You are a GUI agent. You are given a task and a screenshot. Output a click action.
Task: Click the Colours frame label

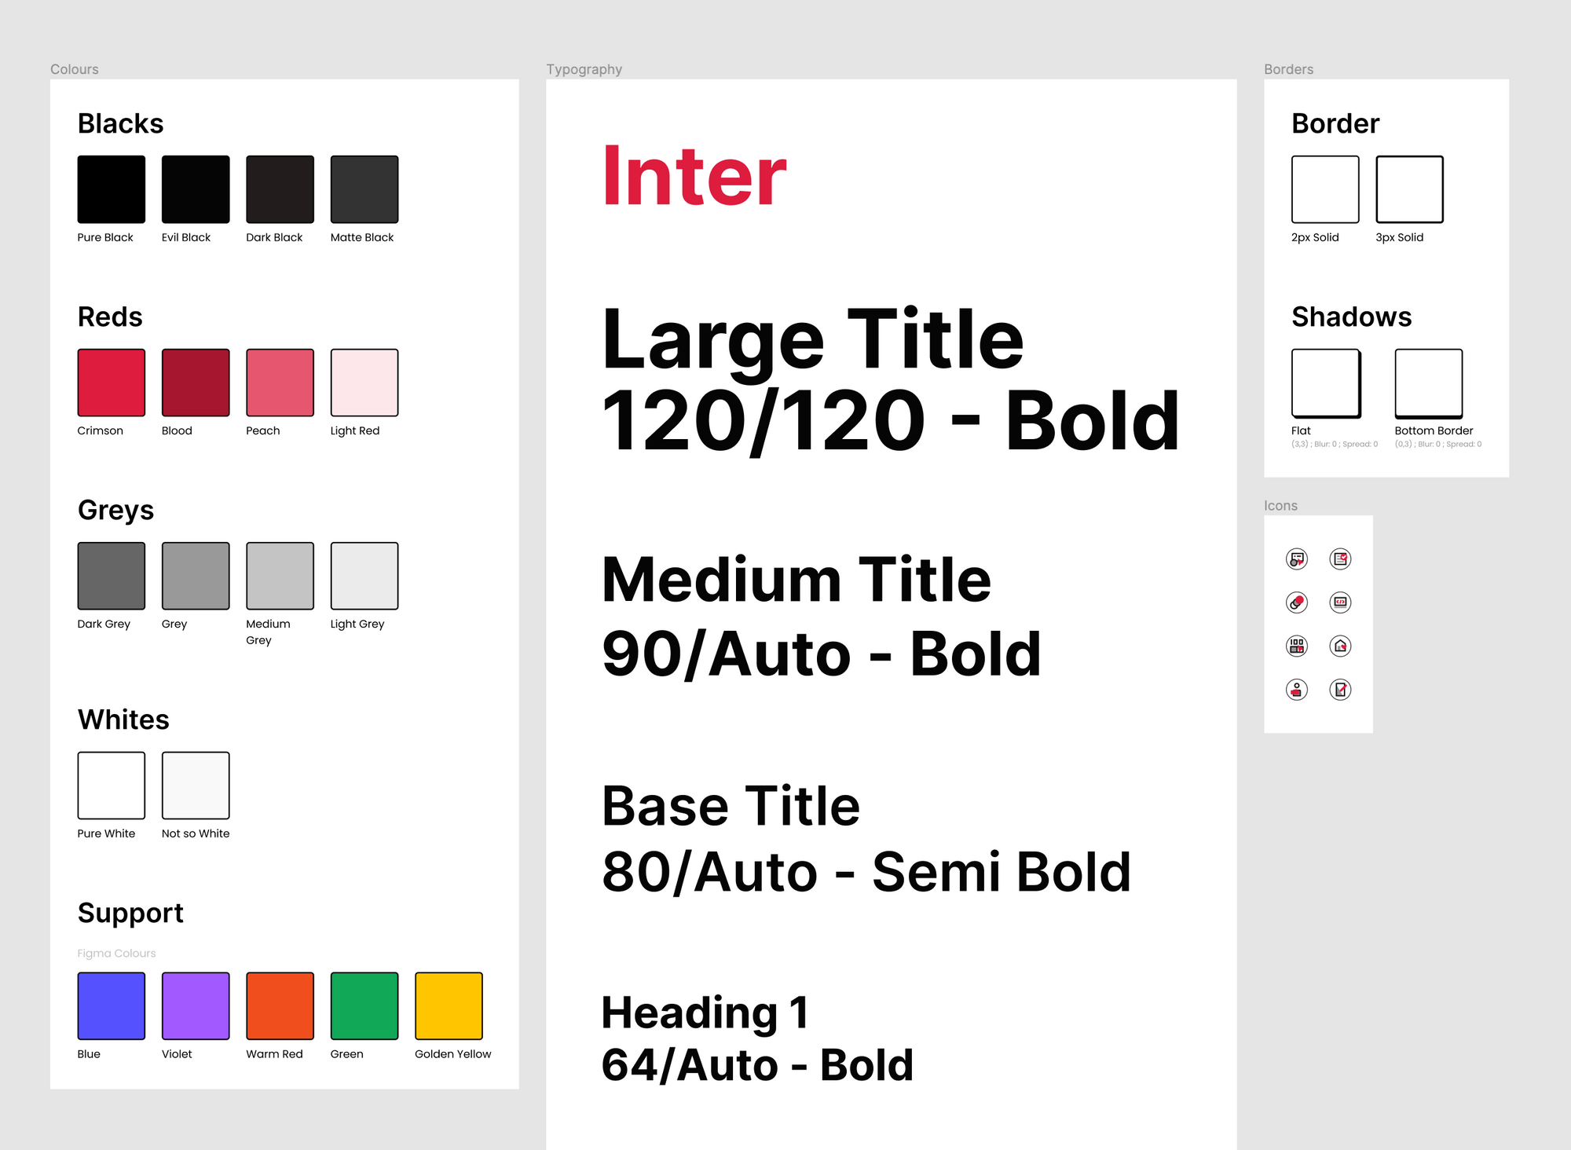[x=75, y=69]
